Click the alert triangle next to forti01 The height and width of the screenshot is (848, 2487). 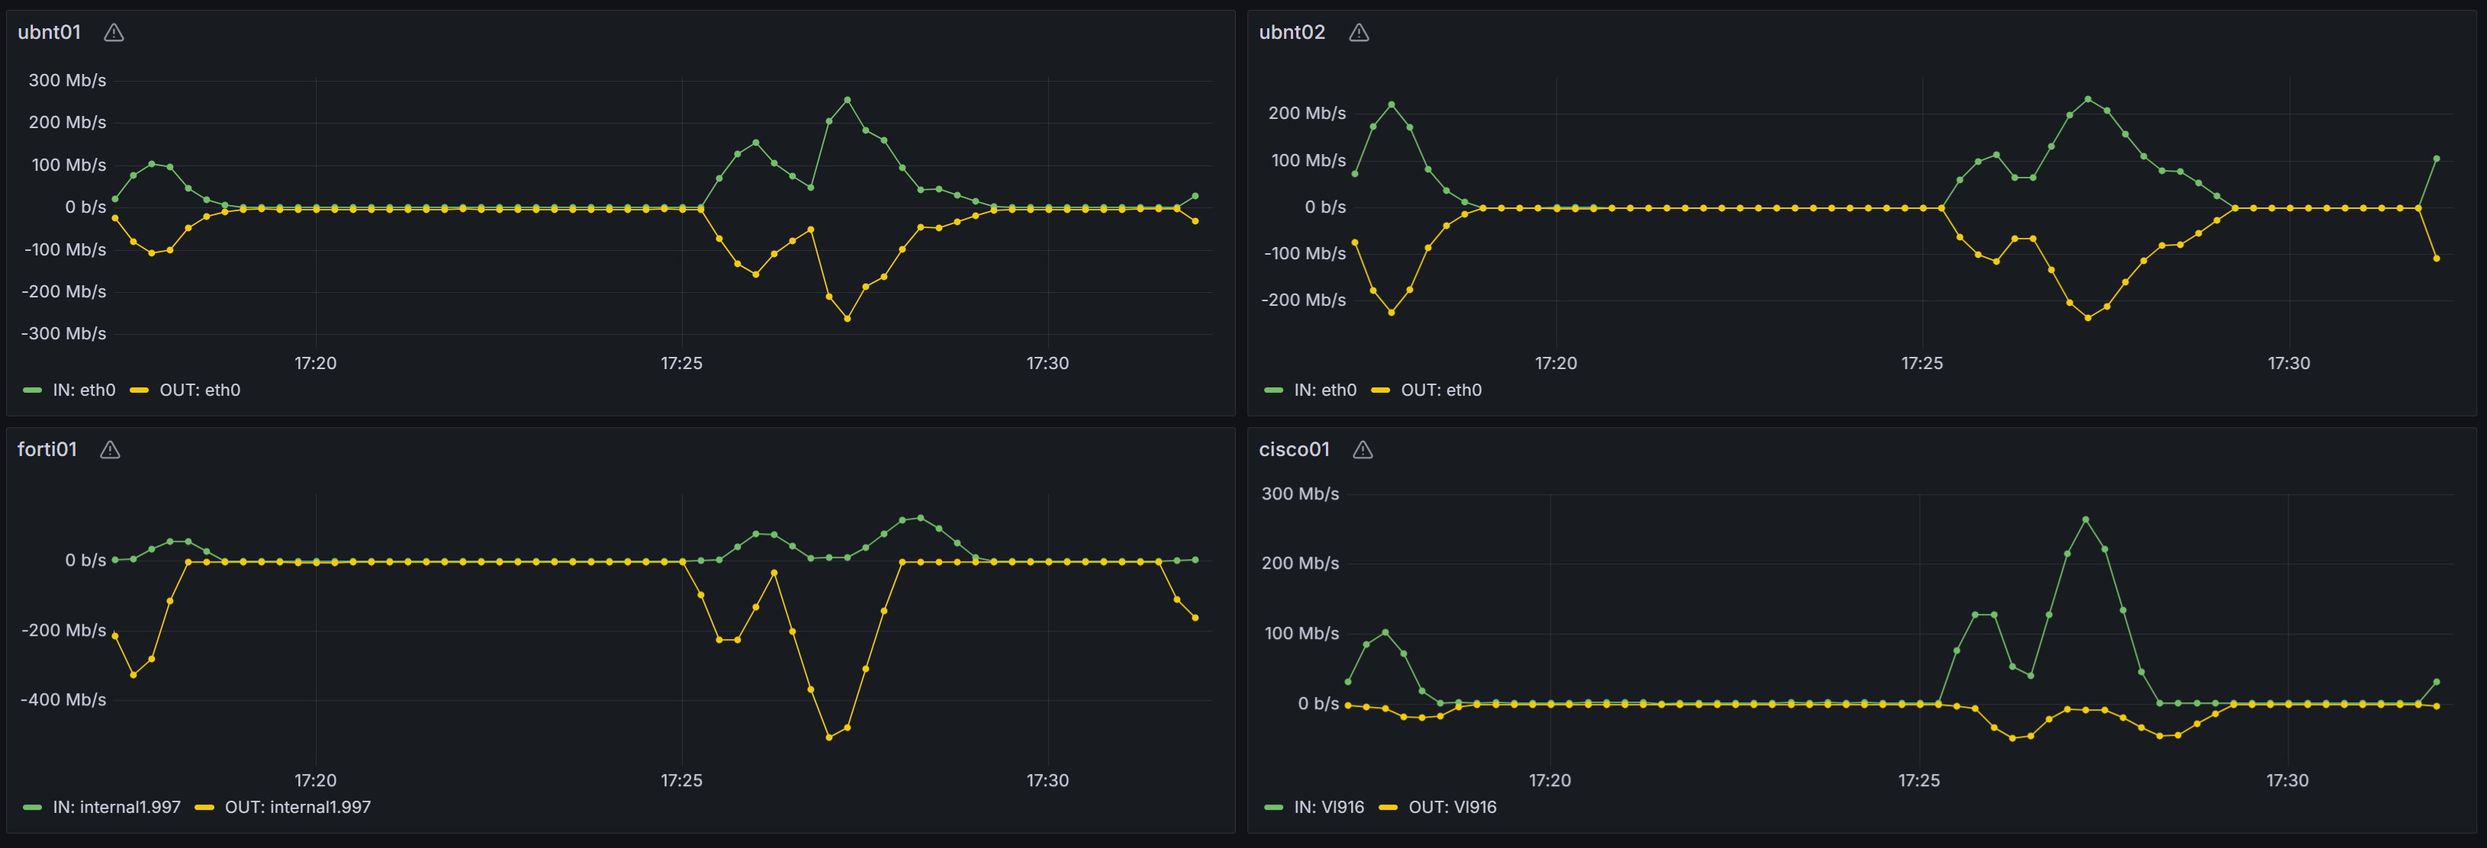110,450
